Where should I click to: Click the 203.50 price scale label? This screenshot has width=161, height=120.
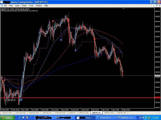click(x=157, y=32)
